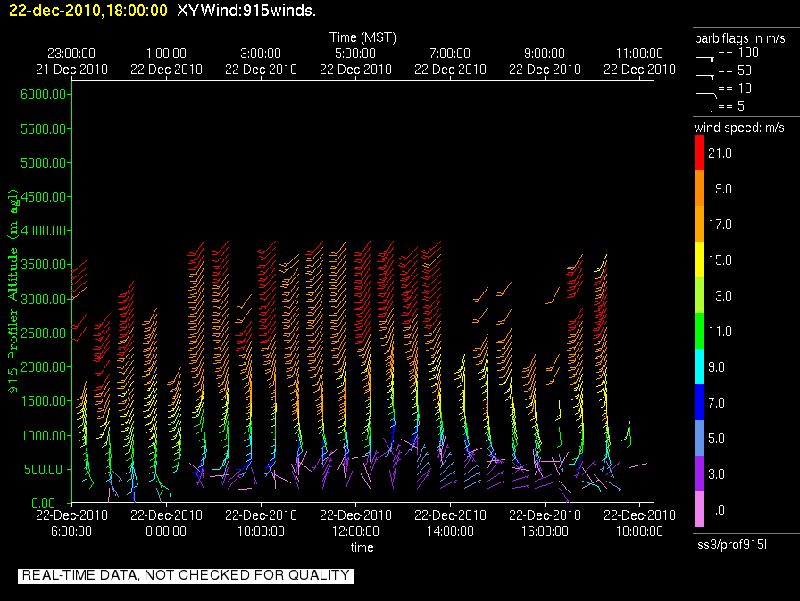The height and width of the screenshot is (601, 800).
Task: Click the Time (MST) axis label
Action: tap(362, 37)
